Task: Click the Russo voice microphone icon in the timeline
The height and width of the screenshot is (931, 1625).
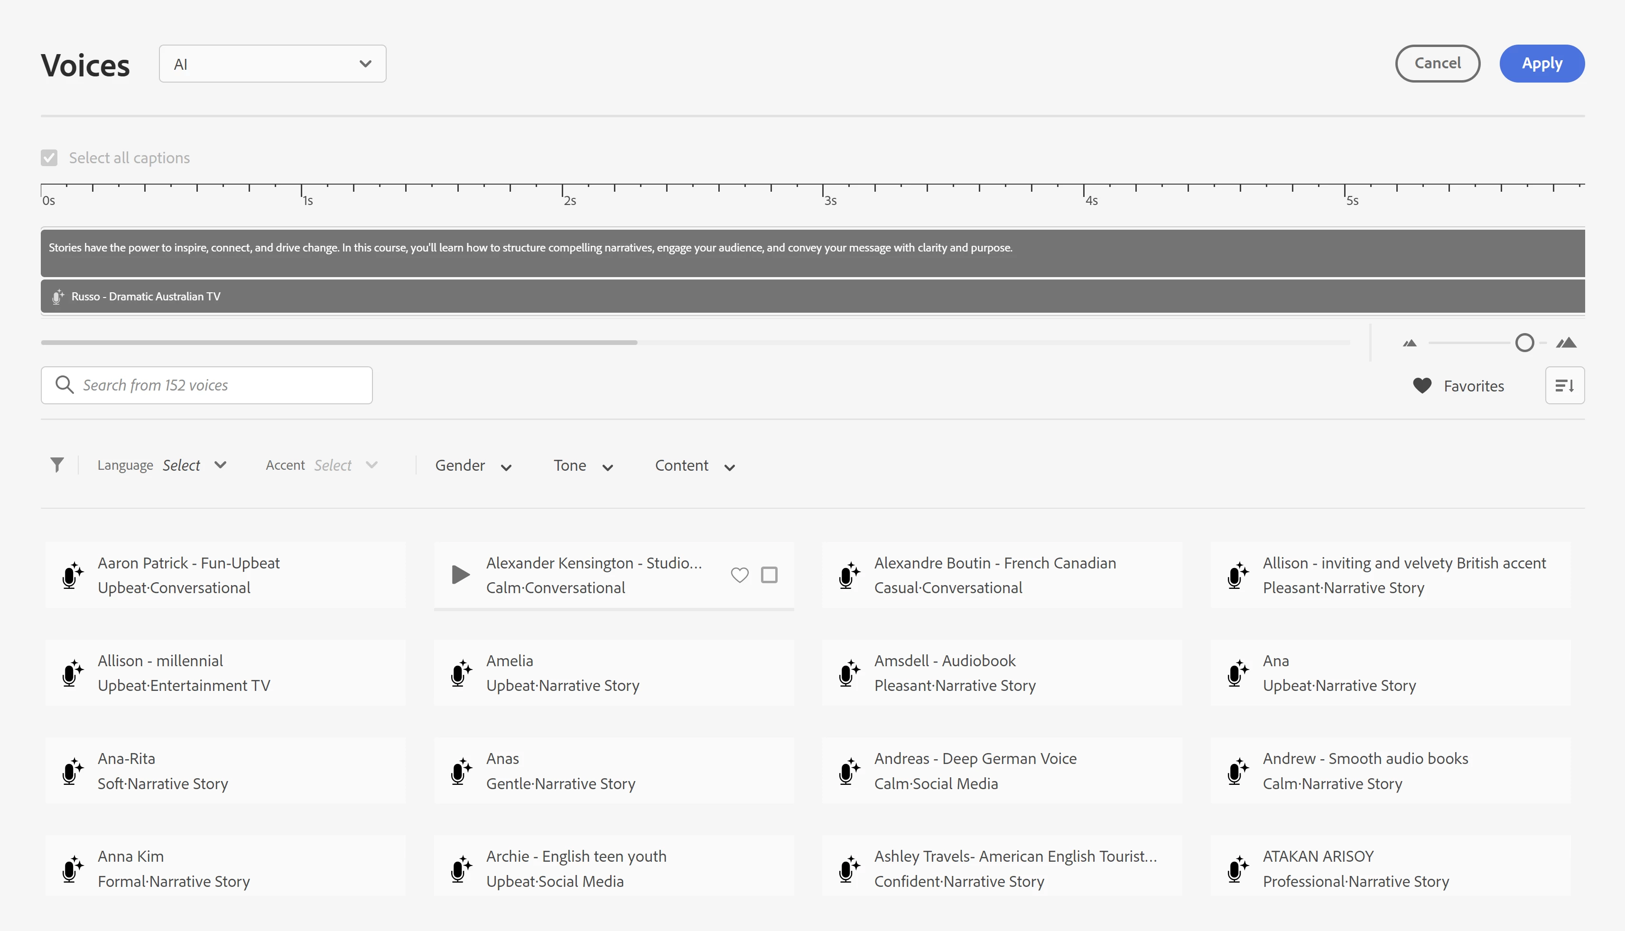Action: coord(57,297)
